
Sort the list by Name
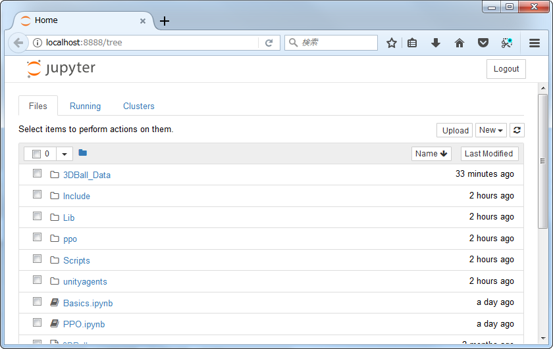click(431, 154)
